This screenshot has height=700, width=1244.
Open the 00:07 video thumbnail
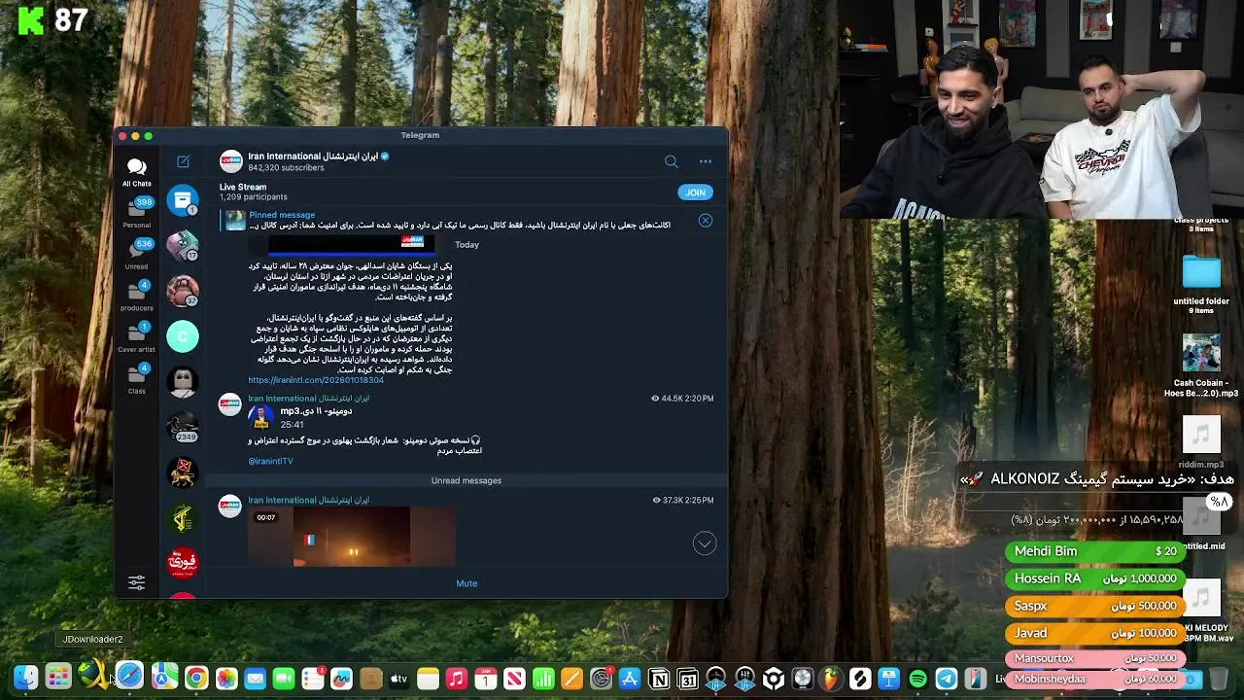tap(352, 537)
